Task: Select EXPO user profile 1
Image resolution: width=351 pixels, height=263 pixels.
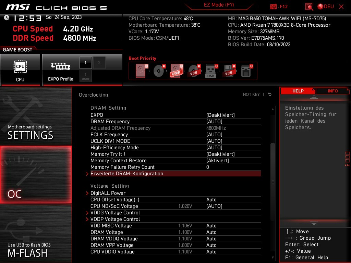Action: click(85, 76)
